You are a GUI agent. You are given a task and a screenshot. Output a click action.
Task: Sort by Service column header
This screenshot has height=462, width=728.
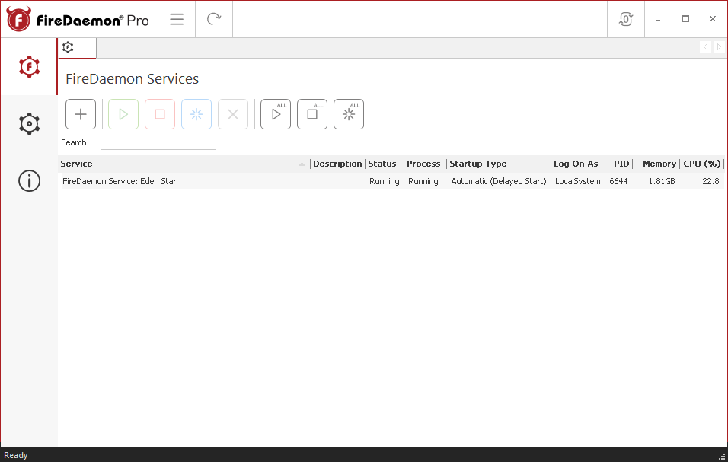pos(184,164)
